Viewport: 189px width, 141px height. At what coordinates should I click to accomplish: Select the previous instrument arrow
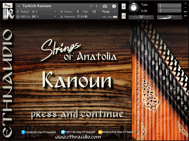coord(91,6)
